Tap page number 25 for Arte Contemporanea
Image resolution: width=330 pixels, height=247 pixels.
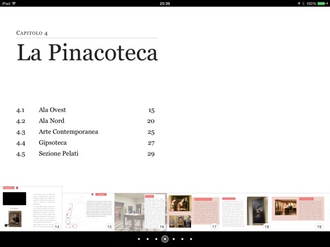pos(151,132)
